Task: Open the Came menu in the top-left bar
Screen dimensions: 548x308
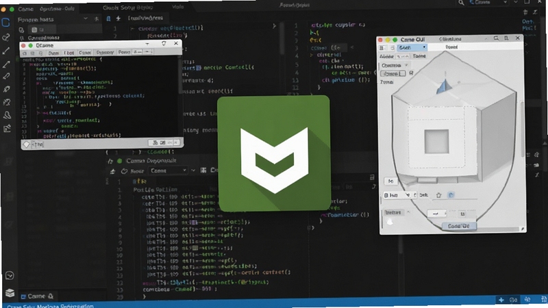Action: pyautogui.click(x=25, y=9)
